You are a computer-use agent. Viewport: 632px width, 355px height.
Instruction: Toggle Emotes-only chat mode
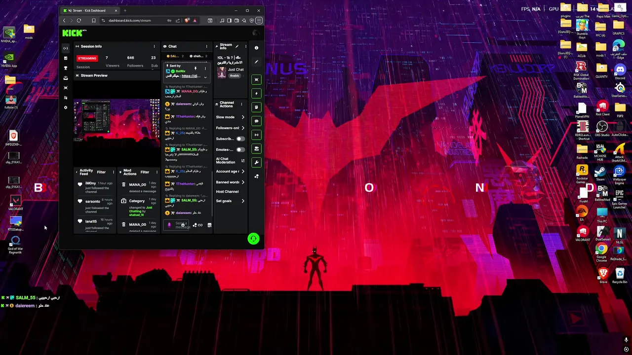(x=240, y=150)
